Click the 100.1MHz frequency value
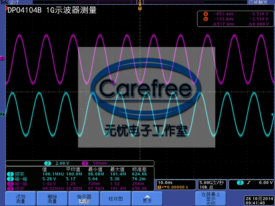275x206 pixels. (x=53, y=174)
